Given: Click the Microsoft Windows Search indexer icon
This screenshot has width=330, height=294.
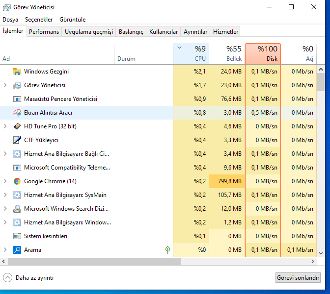Looking at the screenshot, I should pos(17,209).
